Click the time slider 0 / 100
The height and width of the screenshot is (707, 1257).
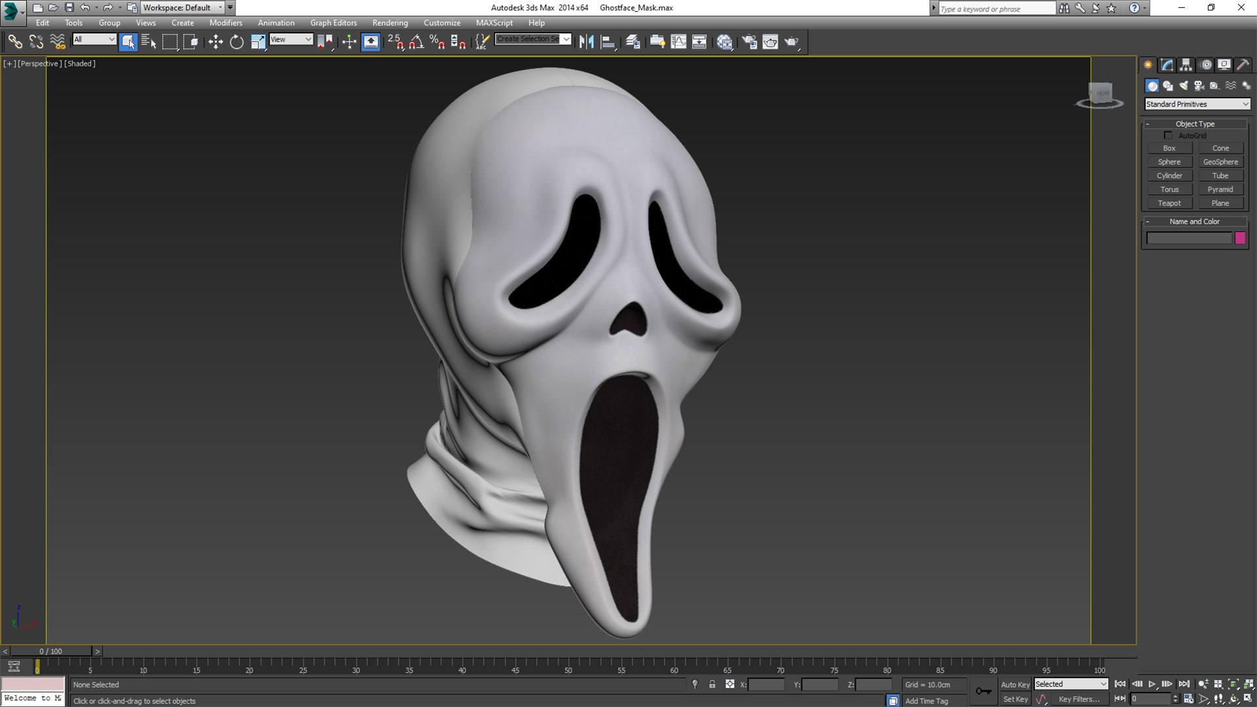coord(51,651)
